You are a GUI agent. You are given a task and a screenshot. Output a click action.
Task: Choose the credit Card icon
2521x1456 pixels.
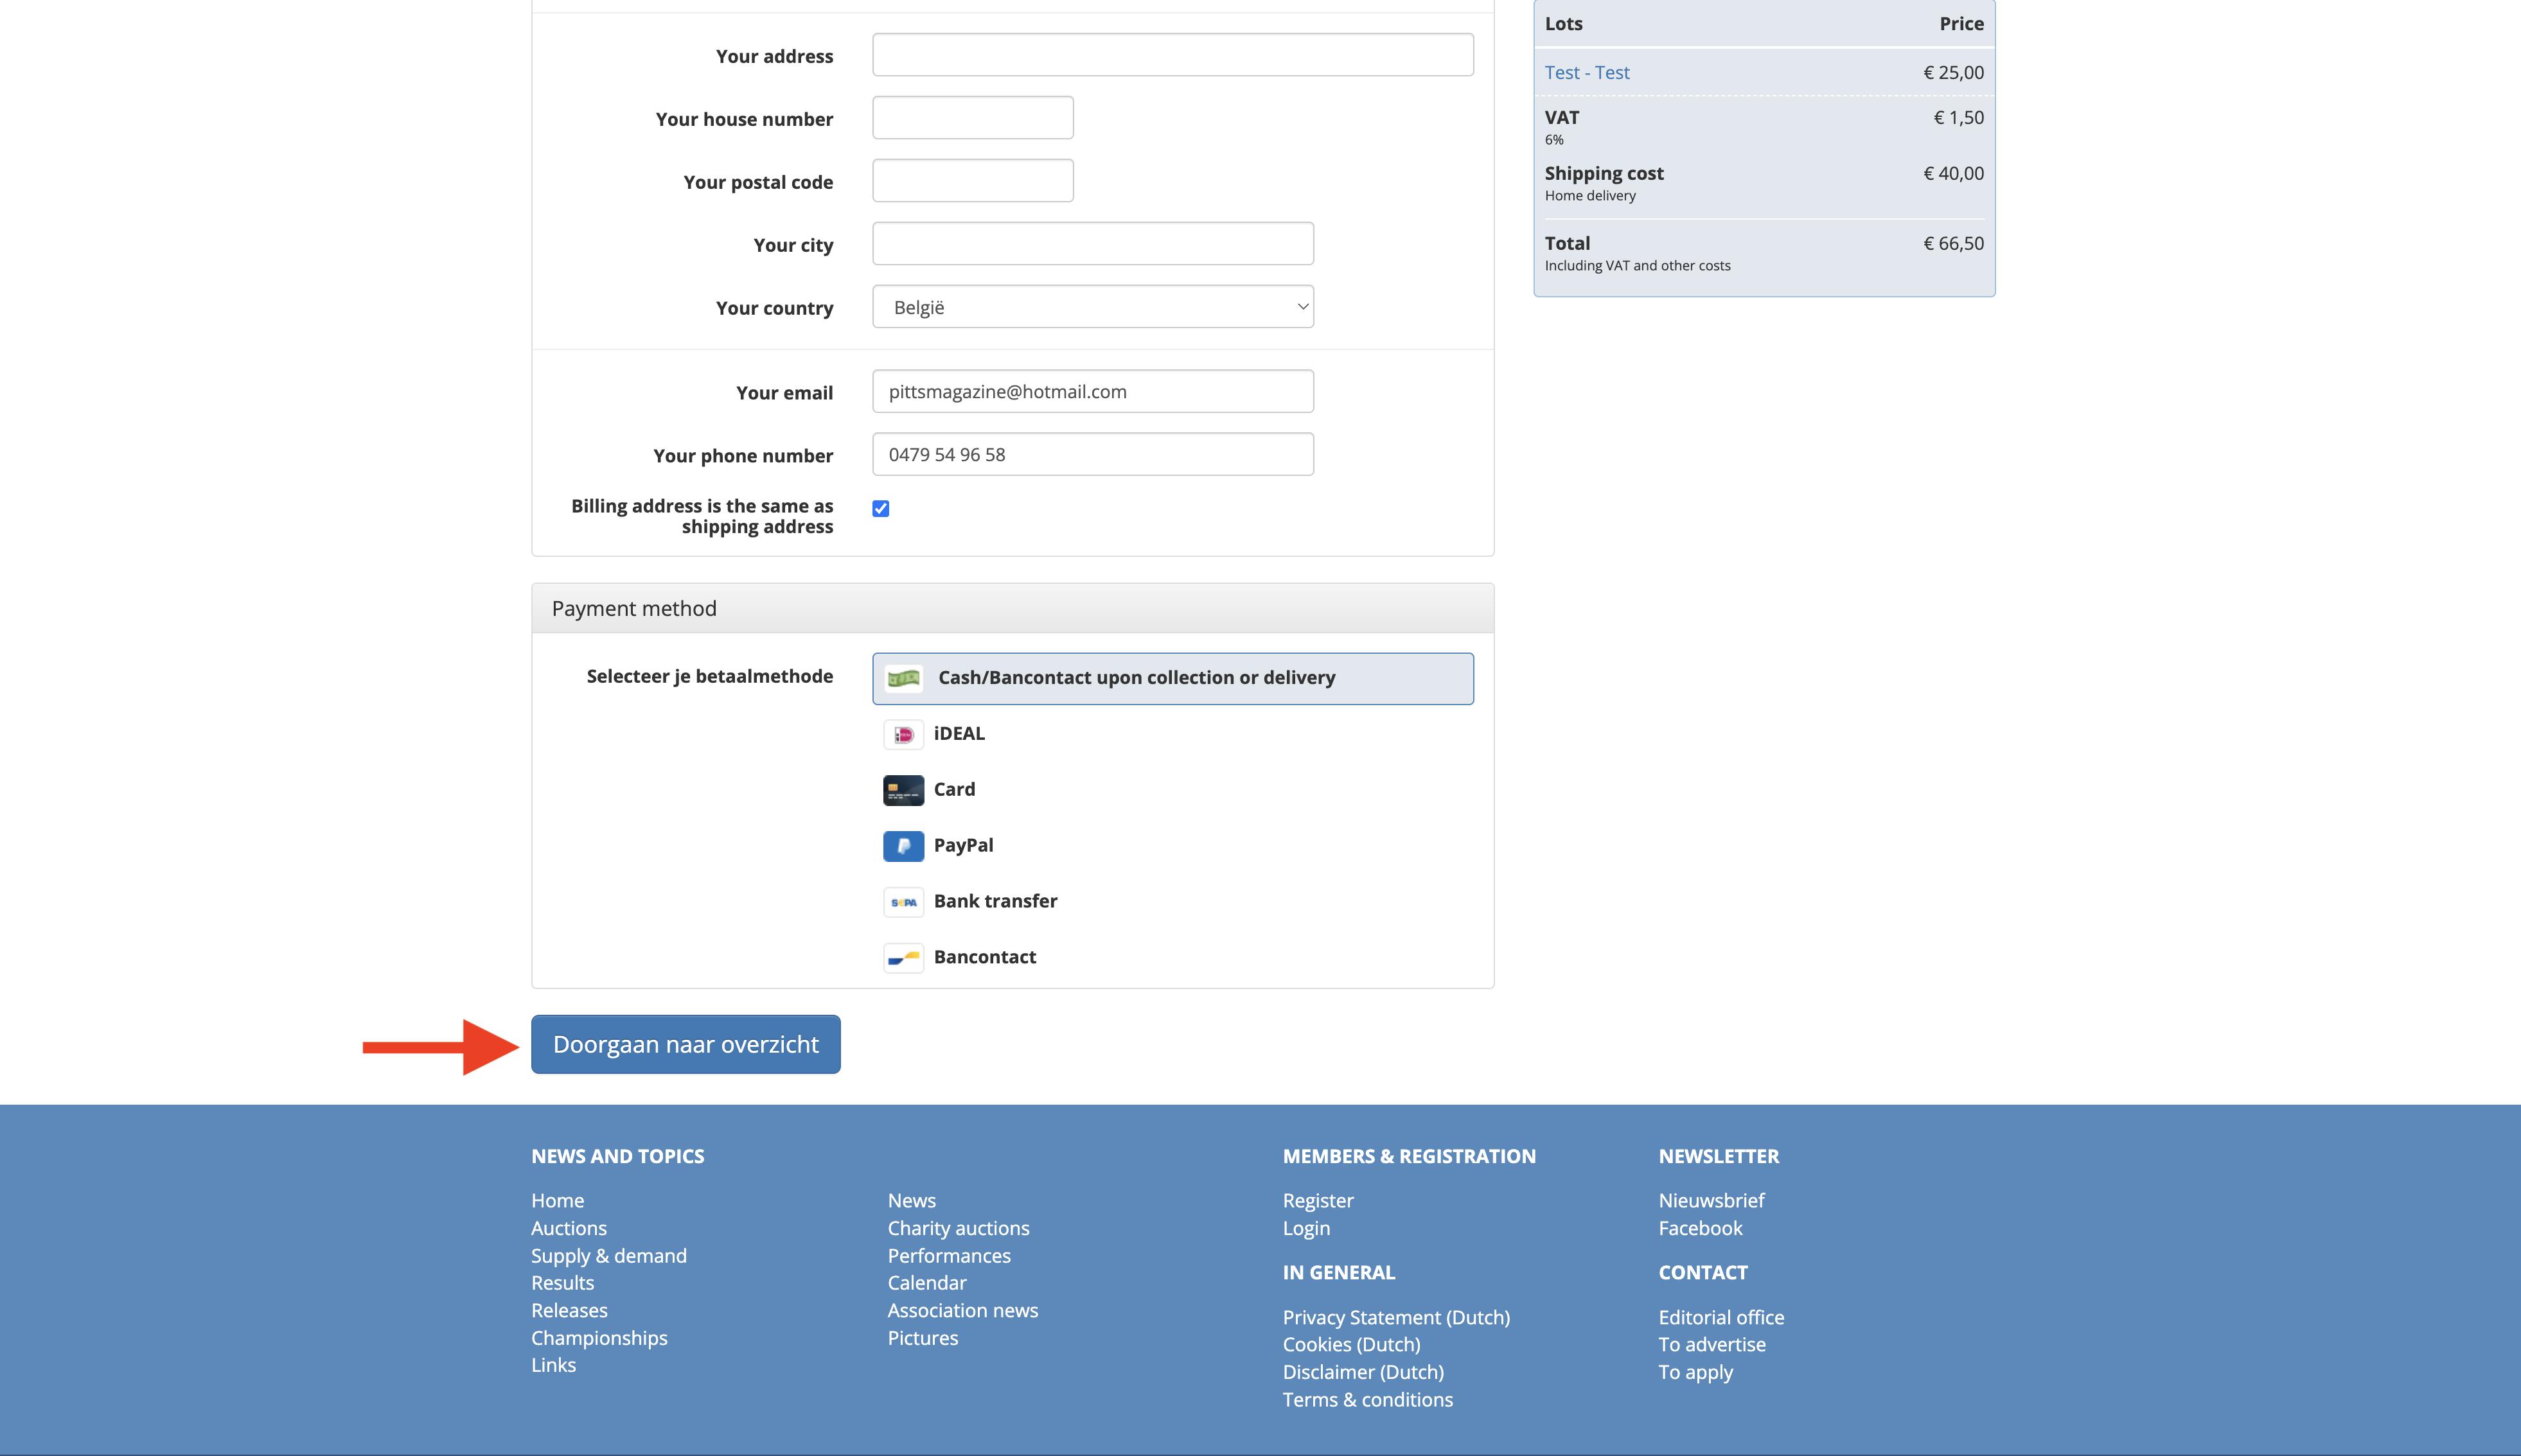pos(903,791)
